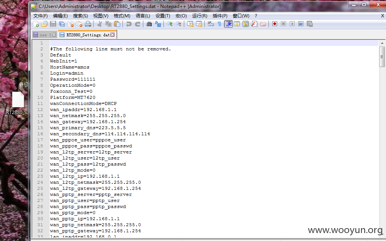This screenshot has width=386, height=241.
Task: Open the 视图(V) menu
Action: [x=100, y=16]
